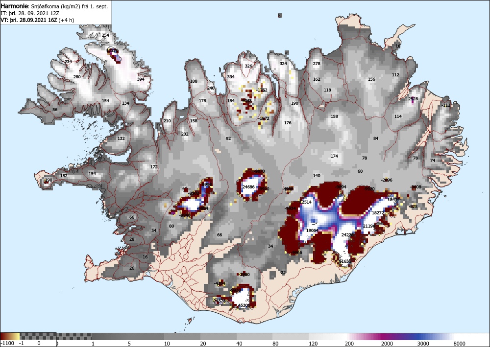Click legend label 5

(129, 344)
